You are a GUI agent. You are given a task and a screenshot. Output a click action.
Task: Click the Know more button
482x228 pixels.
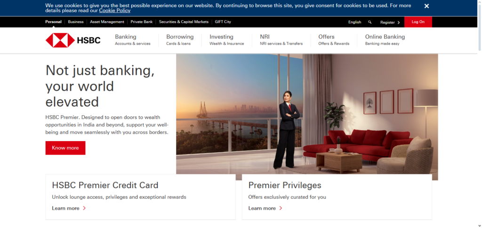point(65,148)
